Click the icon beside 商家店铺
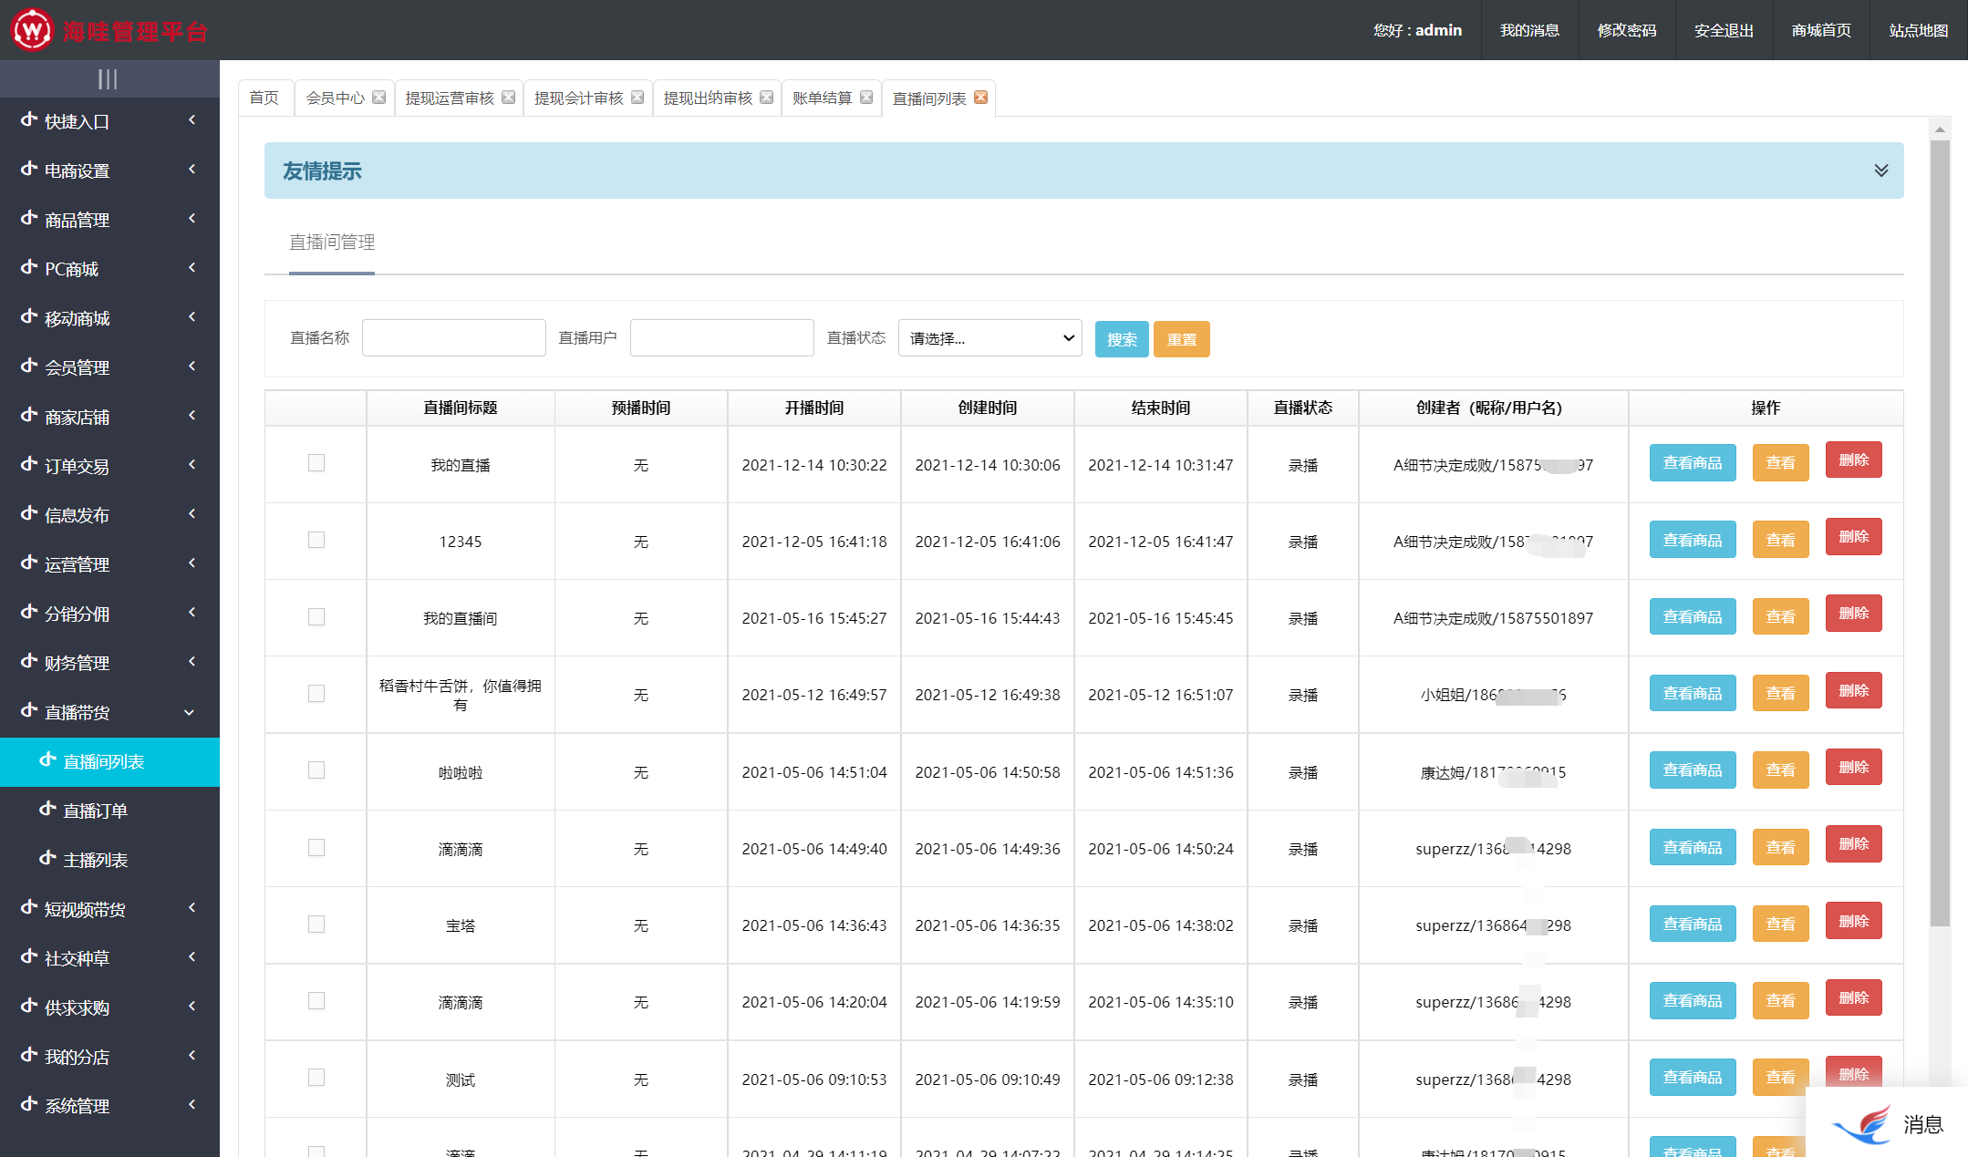 pos(29,415)
